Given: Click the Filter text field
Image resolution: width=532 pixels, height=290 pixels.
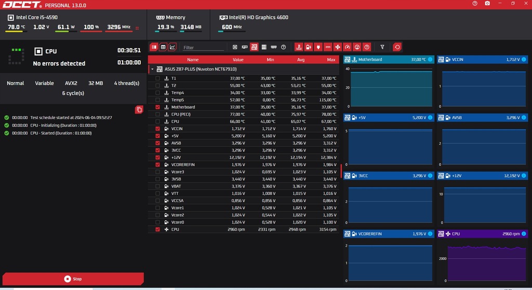Looking at the screenshot, I should pos(203,47).
